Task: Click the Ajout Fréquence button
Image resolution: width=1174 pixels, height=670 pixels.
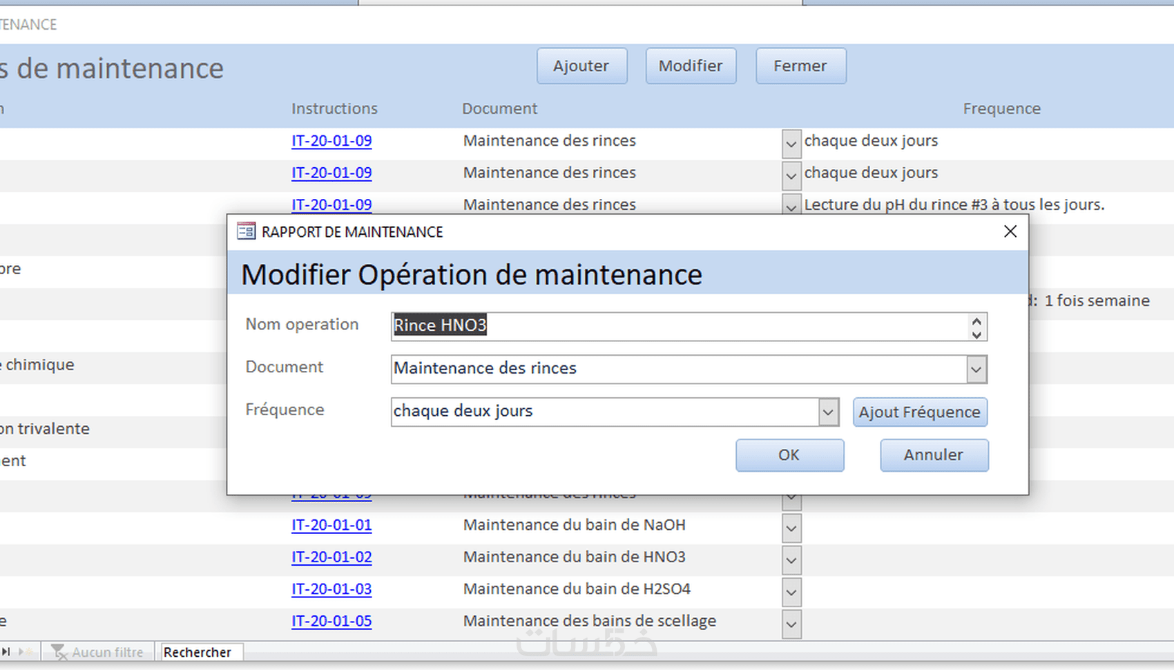Action: coord(919,412)
